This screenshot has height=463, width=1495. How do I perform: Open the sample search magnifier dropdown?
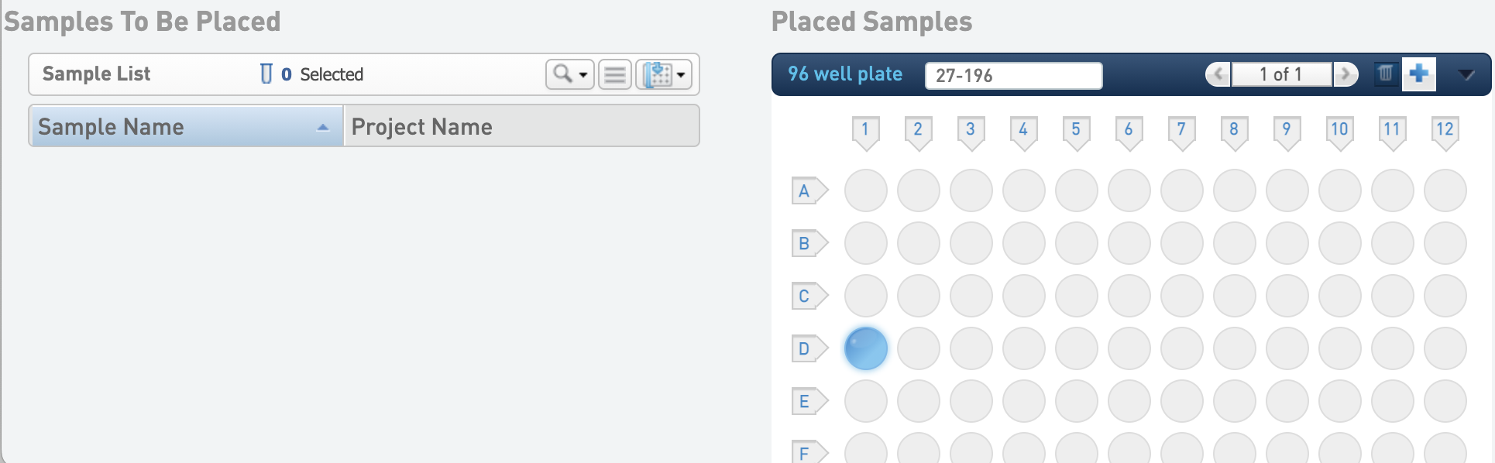click(x=569, y=74)
